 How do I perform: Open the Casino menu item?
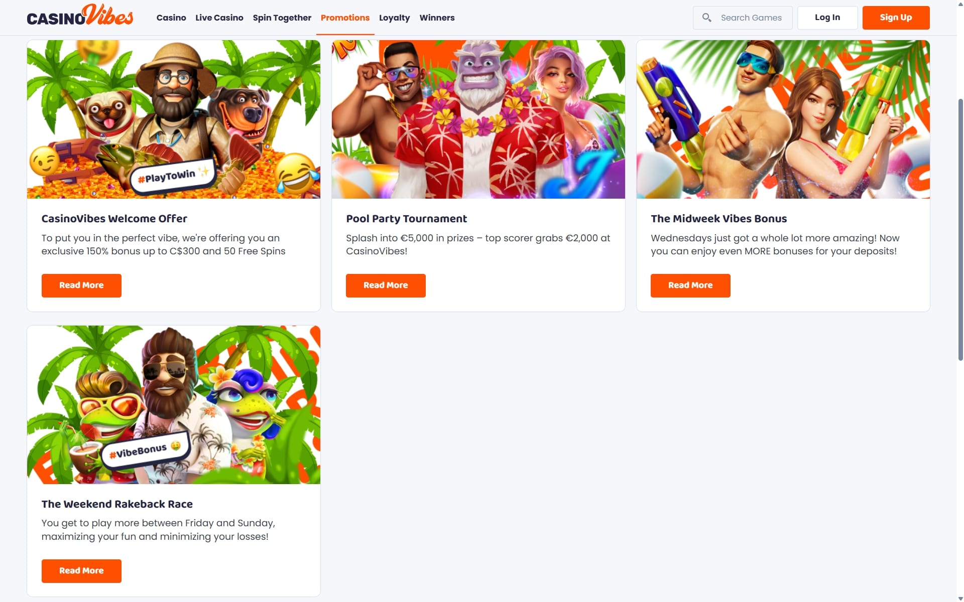171,18
